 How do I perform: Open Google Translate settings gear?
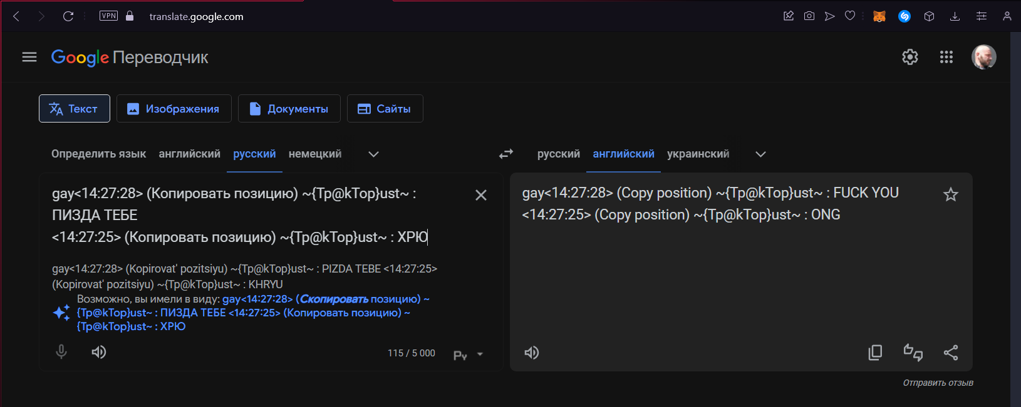click(x=910, y=57)
